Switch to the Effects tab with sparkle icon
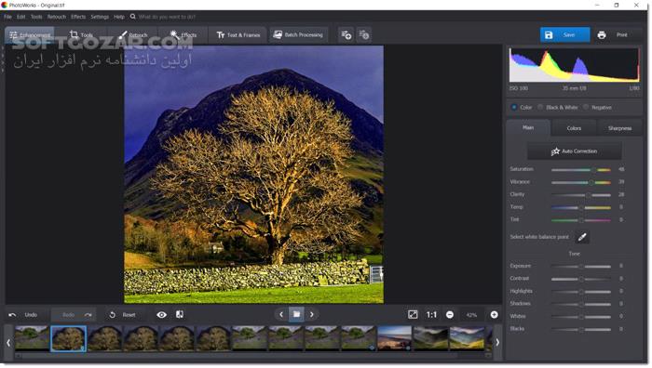This screenshot has width=652, height=368. pos(183,35)
